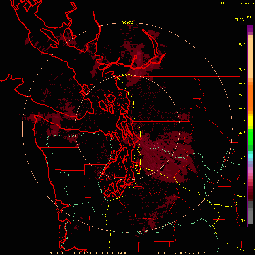Image resolution: width=255 pixels, height=255 pixels.
Task: Click the [PHAS] units label
Action: click(239, 20)
